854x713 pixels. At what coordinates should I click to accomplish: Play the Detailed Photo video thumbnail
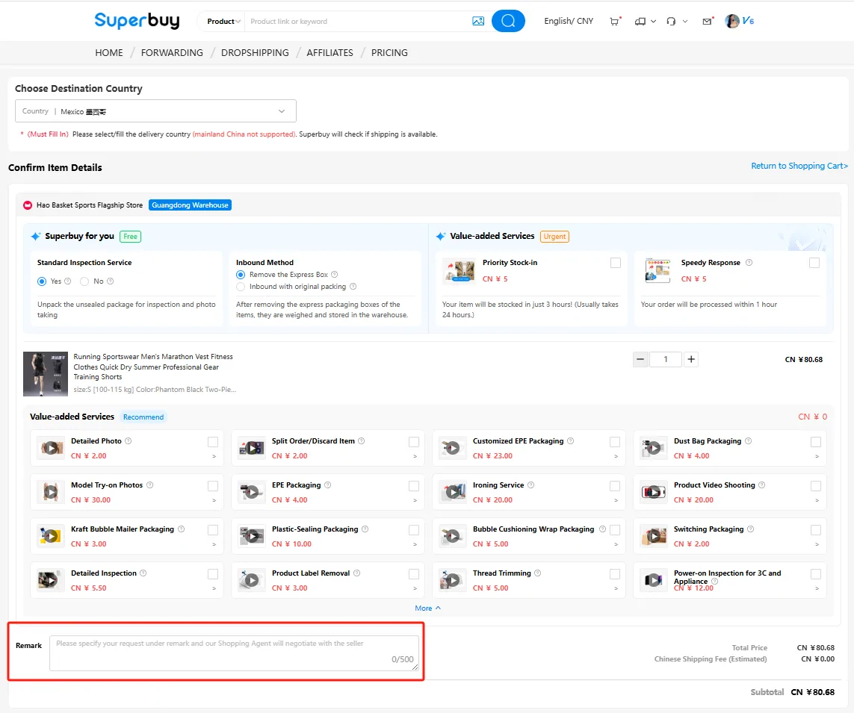point(52,448)
